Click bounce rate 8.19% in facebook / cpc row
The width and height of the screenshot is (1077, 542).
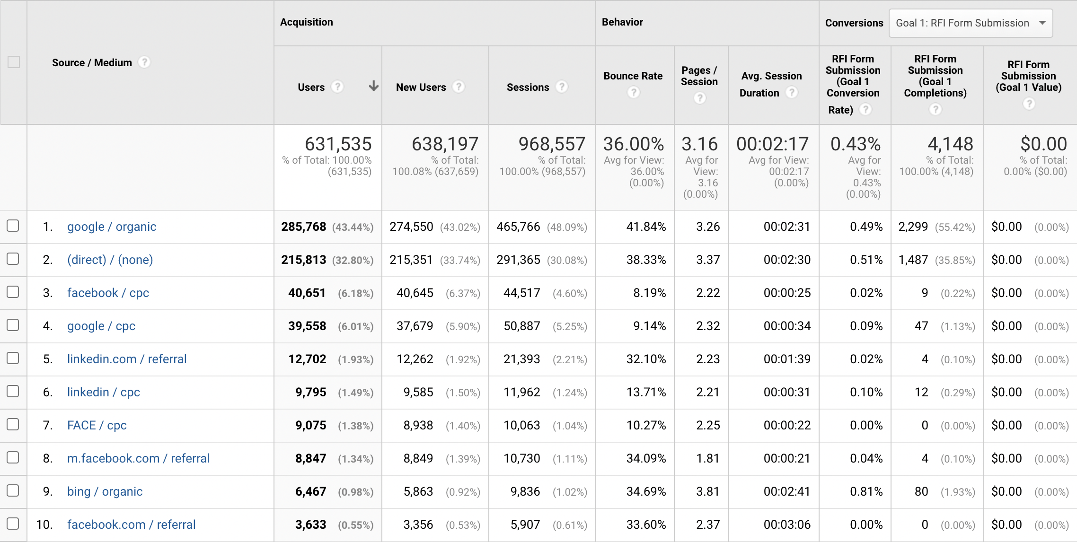point(649,293)
